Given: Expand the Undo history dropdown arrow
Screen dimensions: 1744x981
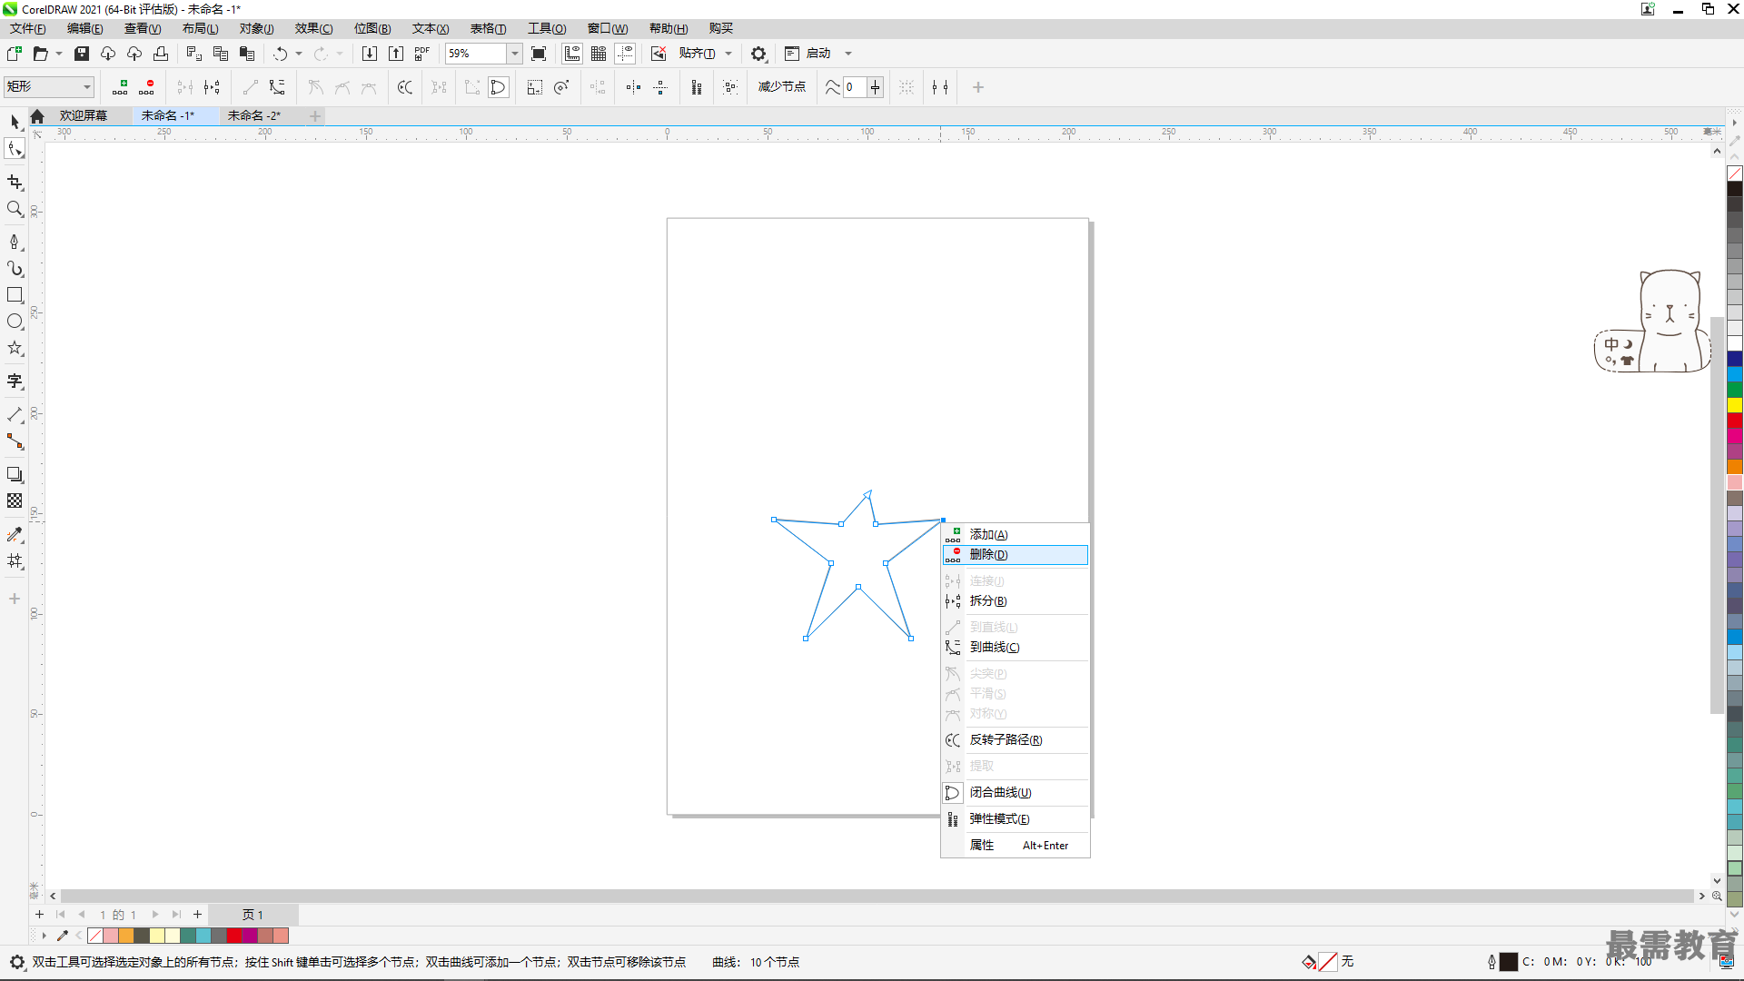Looking at the screenshot, I should [x=299, y=54].
